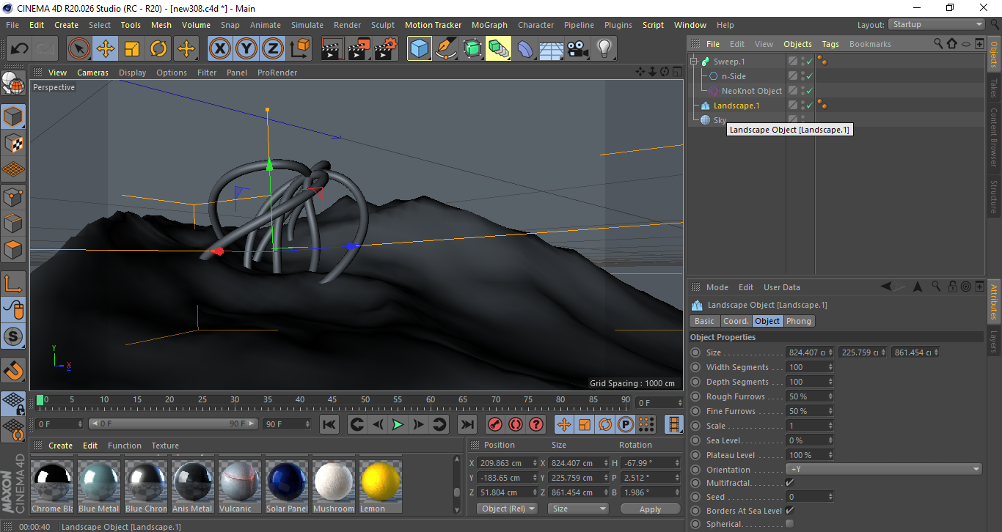Image resolution: width=1002 pixels, height=532 pixels.
Task: Toggle the Snap magnet icon
Action: click(x=13, y=370)
